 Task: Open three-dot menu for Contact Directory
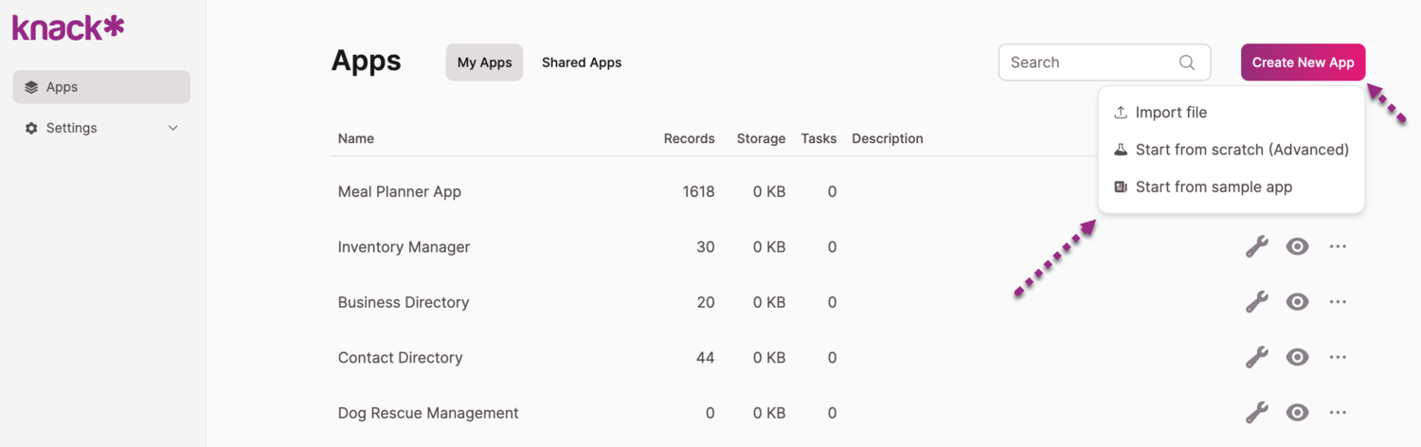pos(1338,358)
